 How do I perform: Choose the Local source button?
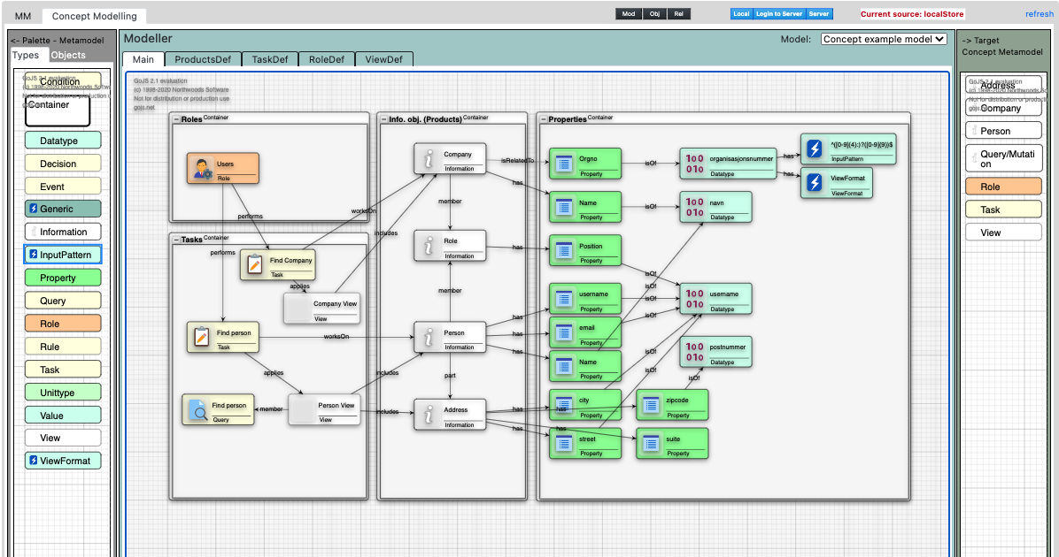(742, 13)
